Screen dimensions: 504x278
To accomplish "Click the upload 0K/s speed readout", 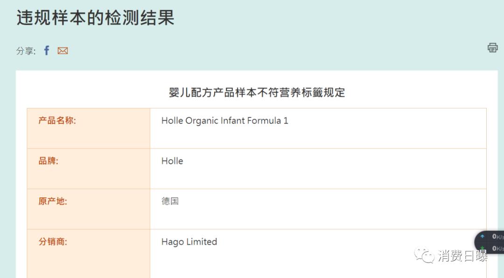I will click(x=496, y=236).
